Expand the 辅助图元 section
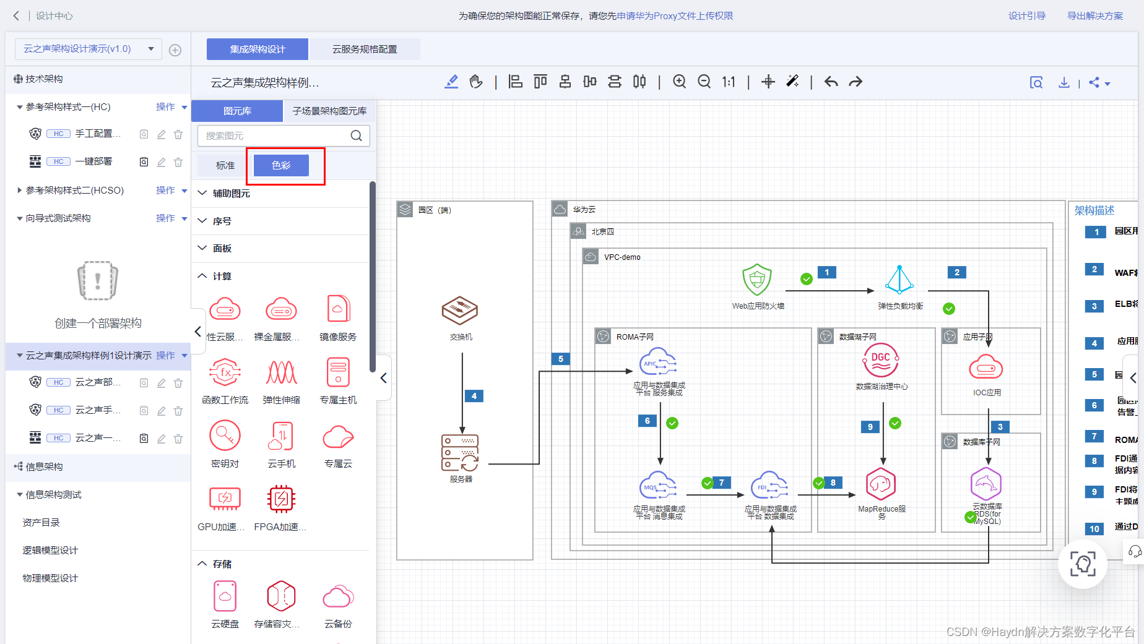 tap(202, 193)
